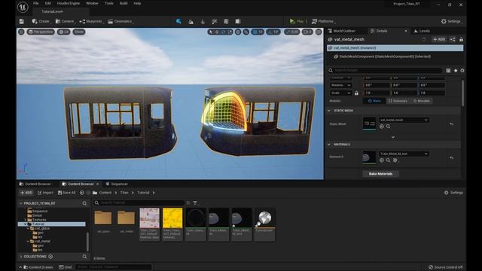Switch to Landscape mode icon
Screen dimensions: 482x271
191,22
